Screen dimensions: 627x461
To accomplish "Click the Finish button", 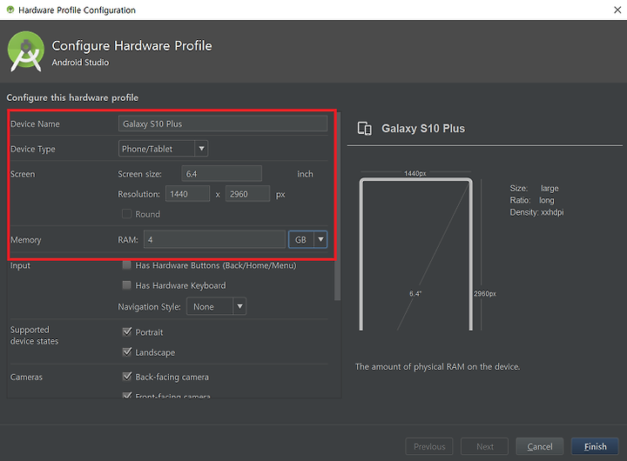I will (x=595, y=446).
